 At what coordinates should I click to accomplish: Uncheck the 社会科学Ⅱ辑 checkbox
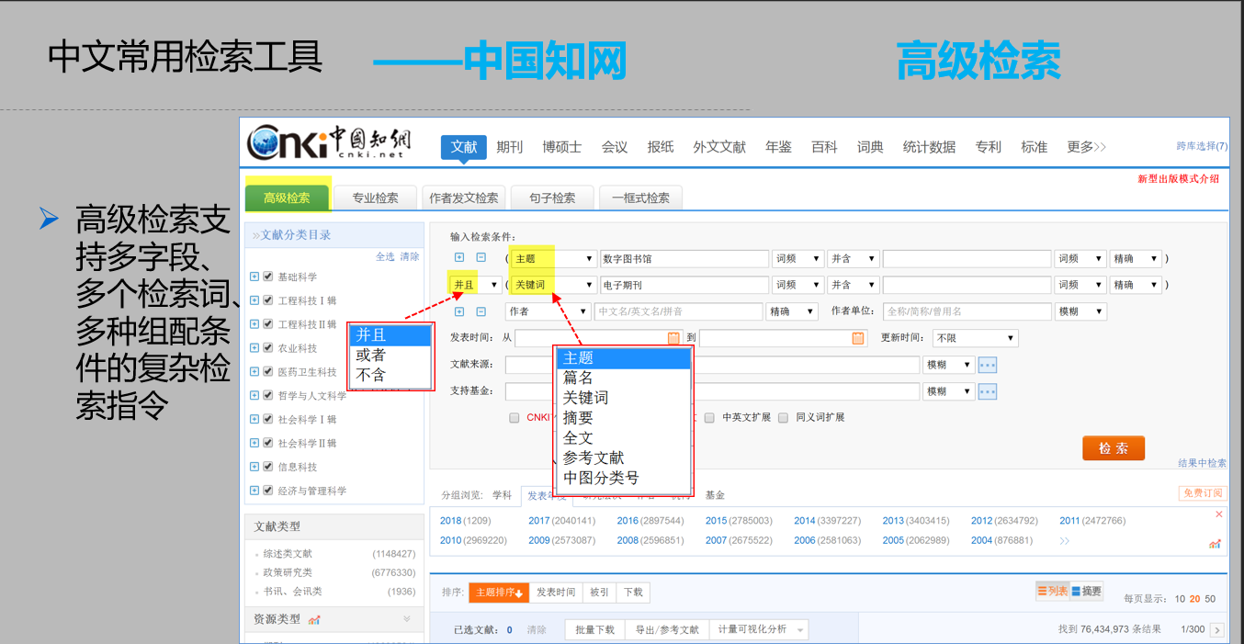coord(268,443)
